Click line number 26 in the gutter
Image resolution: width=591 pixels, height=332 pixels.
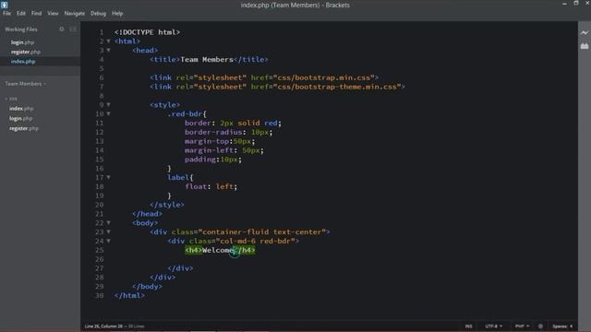[100, 259]
